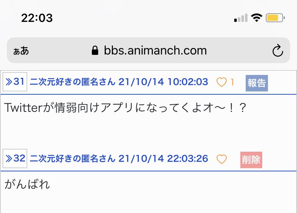Delete post 32 using the 削除 button

click(251, 160)
